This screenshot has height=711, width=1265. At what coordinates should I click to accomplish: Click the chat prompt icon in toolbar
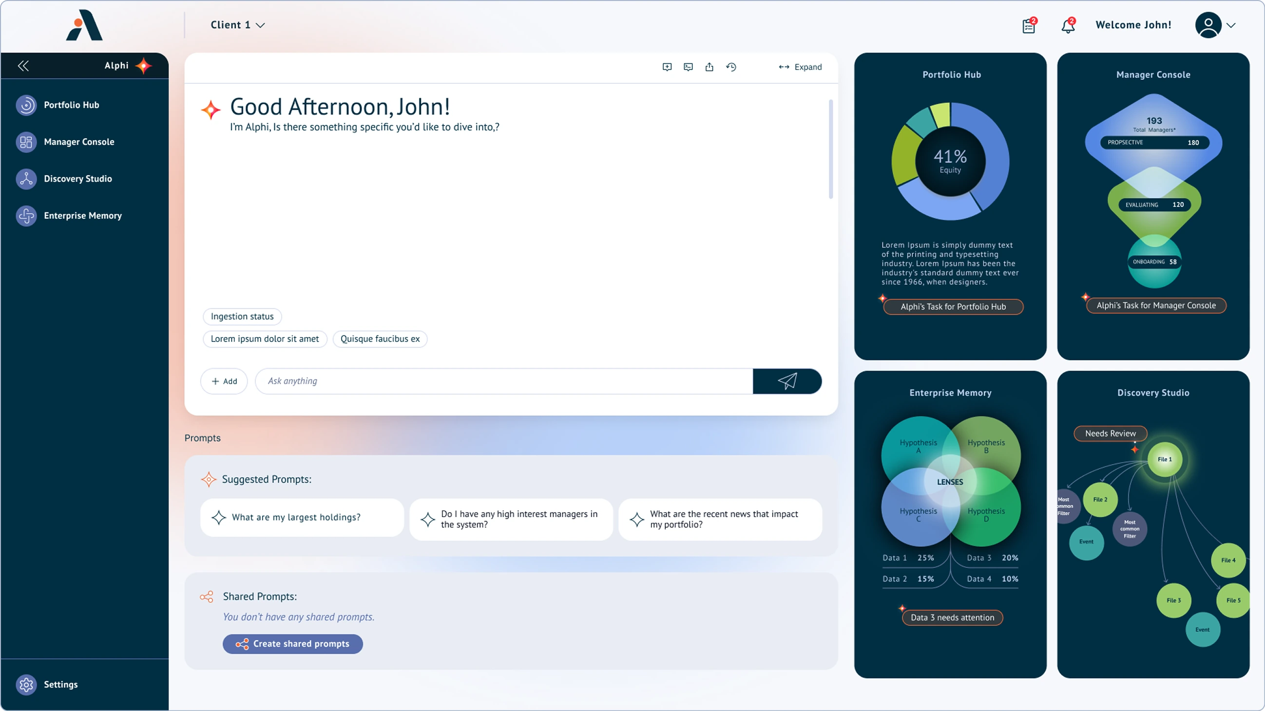[x=688, y=67]
